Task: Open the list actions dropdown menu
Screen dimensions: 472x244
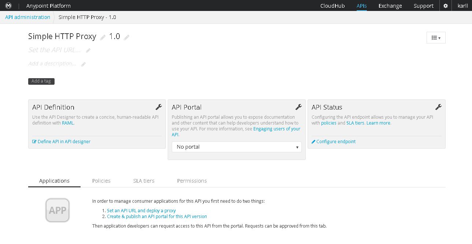Action: click(x=436, y=38)
